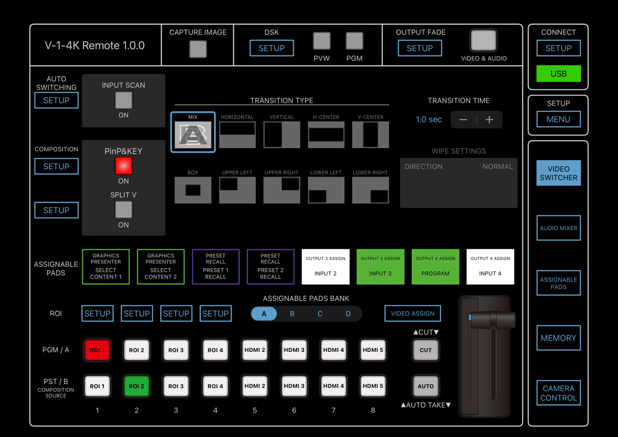Viewport: 618px width, 437px height.
Task: Select the MIX transition type
Action: [x=193, y=134]
